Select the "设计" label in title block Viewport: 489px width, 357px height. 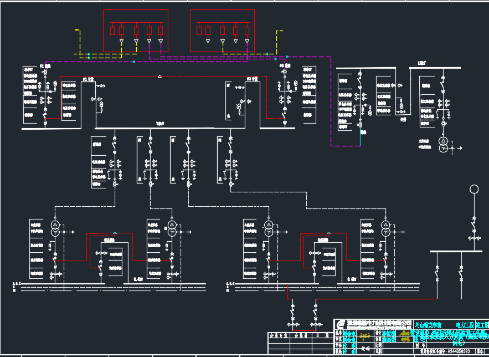379,334
